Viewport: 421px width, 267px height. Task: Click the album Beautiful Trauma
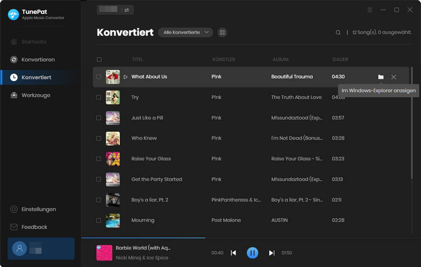click(292, 77)
